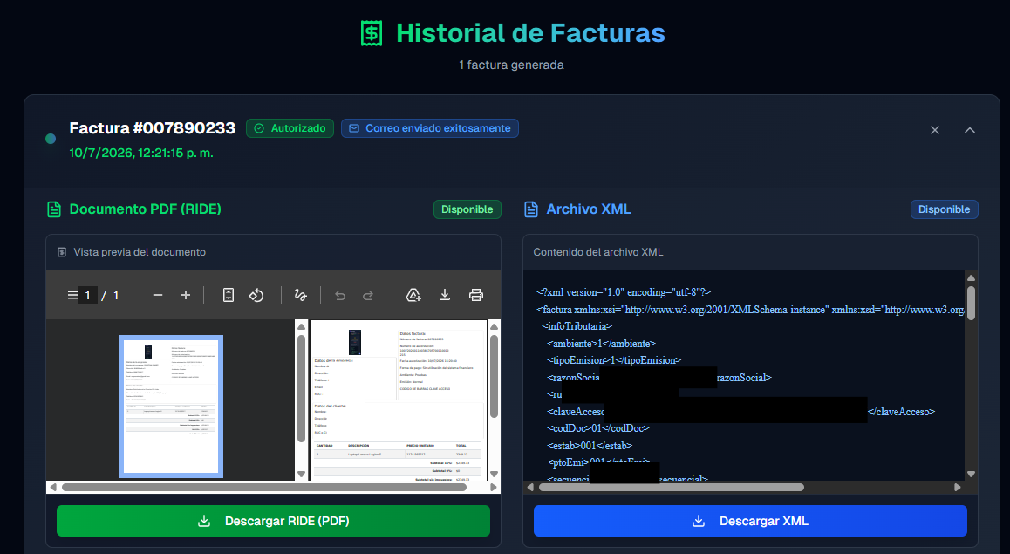Image resolution: width=1010 pixels, height=554 pixels.
Task: Click the Documento PDF (RIDE) heading
Action: (x=145, y=209)
